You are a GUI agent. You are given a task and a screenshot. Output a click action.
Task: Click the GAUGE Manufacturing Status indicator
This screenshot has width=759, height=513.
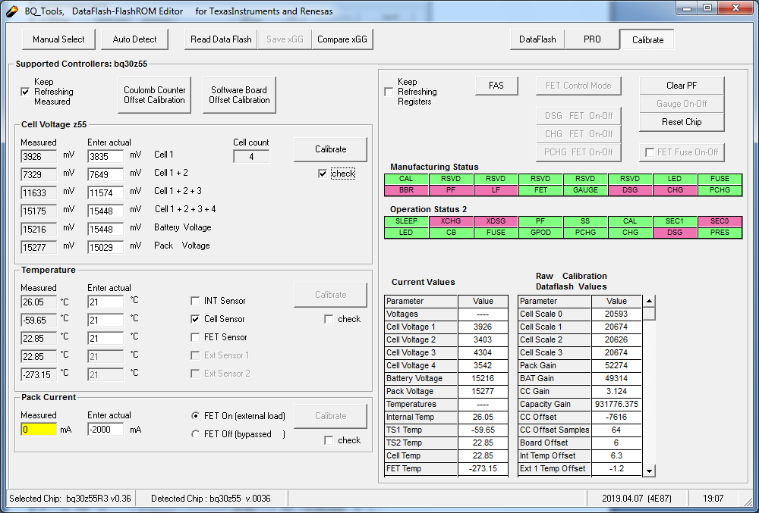(x=585, y=190)
